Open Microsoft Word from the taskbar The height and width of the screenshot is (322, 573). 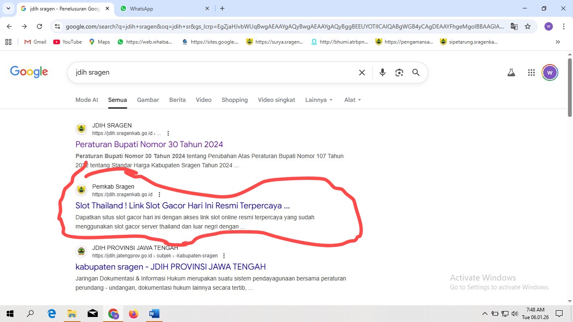154,313
